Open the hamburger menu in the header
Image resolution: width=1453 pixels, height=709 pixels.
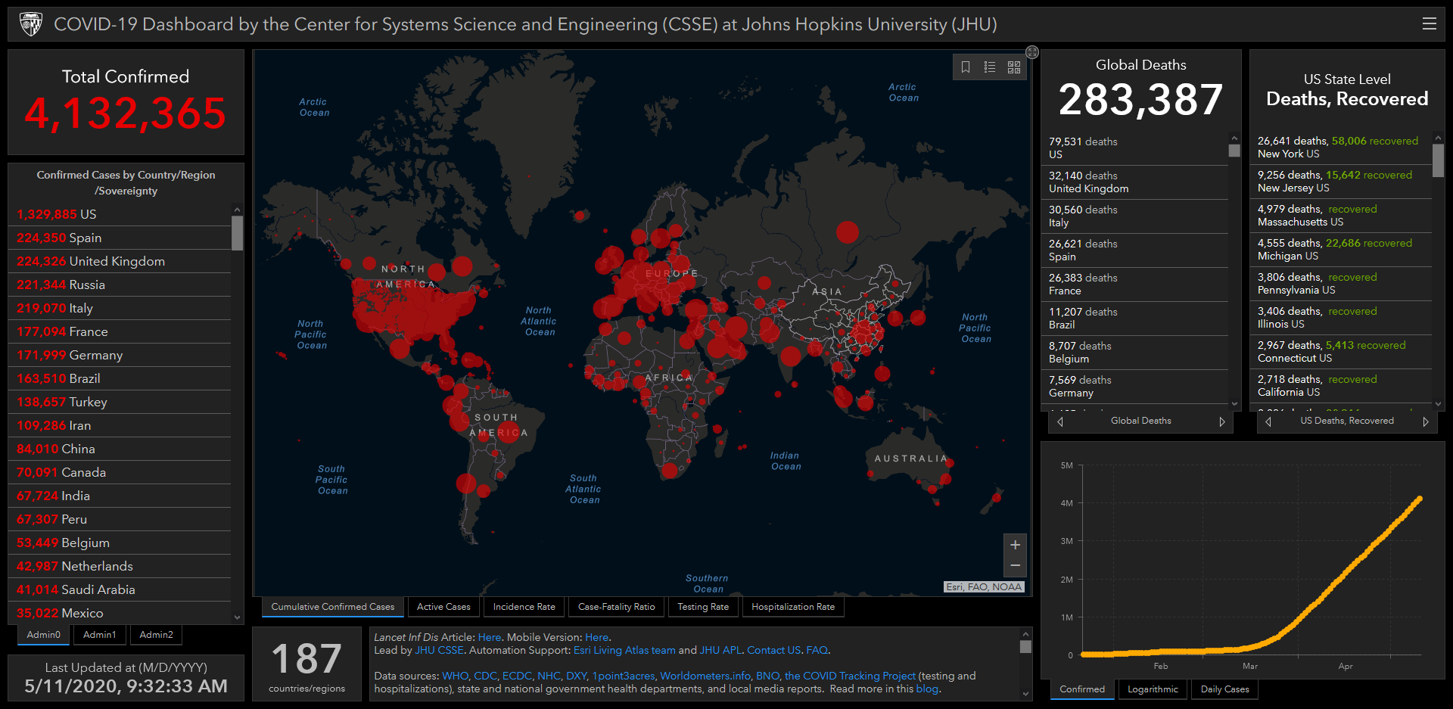1429,24
